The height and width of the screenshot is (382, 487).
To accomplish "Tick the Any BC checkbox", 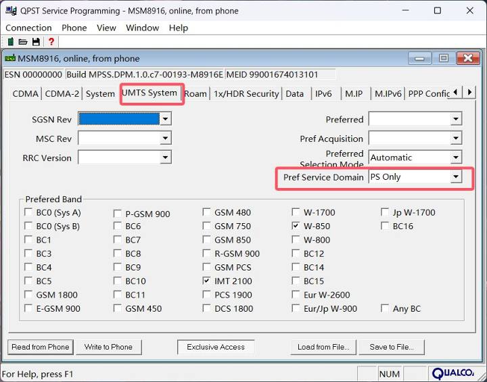I will click(386, 308).
